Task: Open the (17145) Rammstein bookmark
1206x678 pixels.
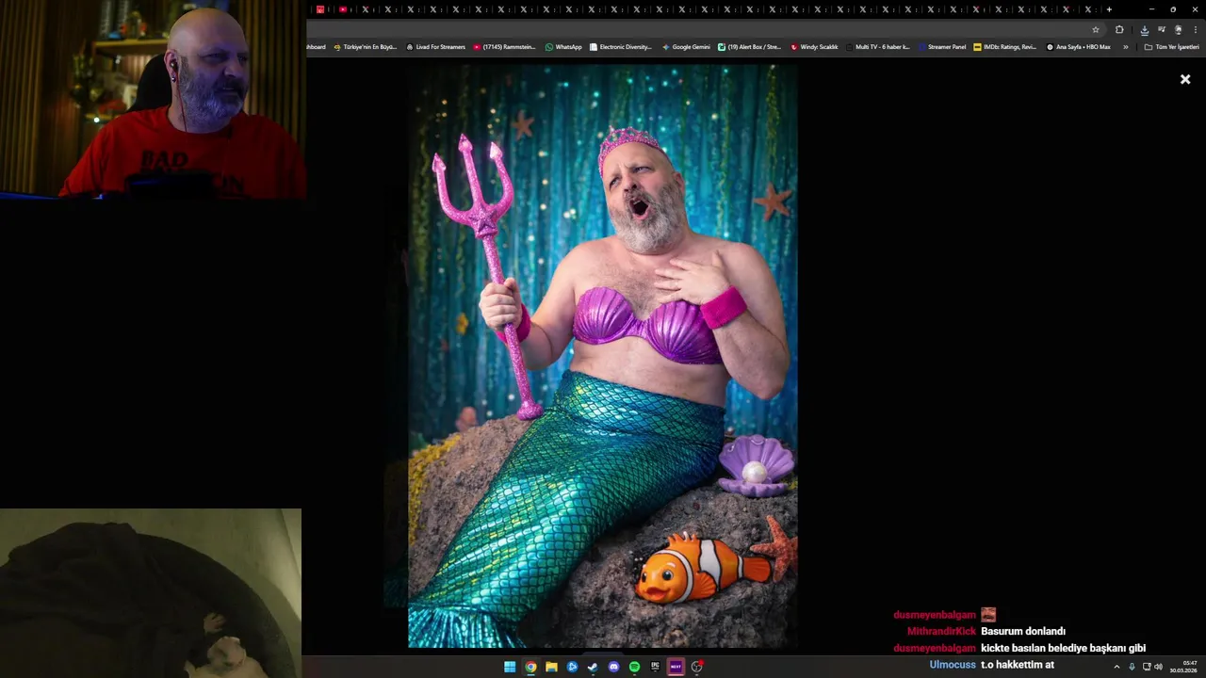Action: 505,46
